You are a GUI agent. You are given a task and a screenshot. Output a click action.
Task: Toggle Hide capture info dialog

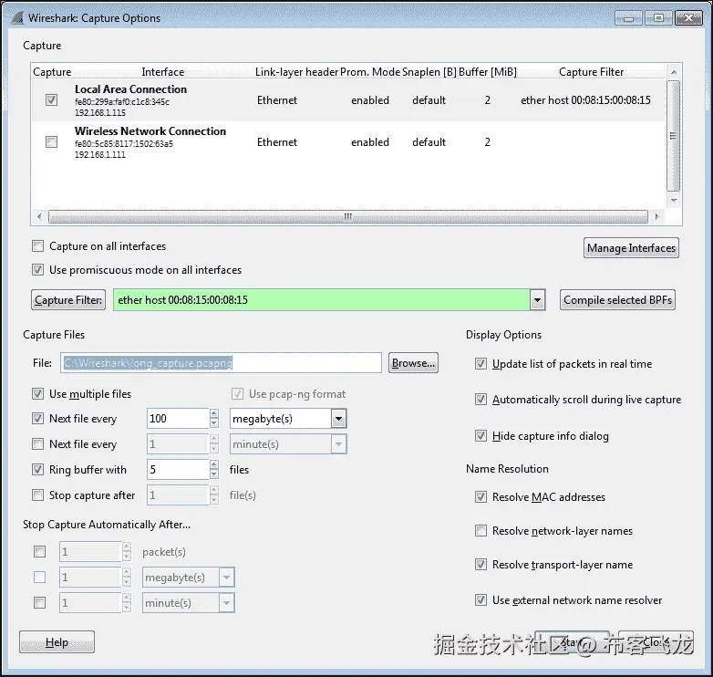coord(480,436)
